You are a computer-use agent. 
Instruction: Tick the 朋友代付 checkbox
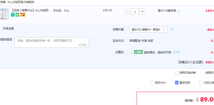pos(152,82)
